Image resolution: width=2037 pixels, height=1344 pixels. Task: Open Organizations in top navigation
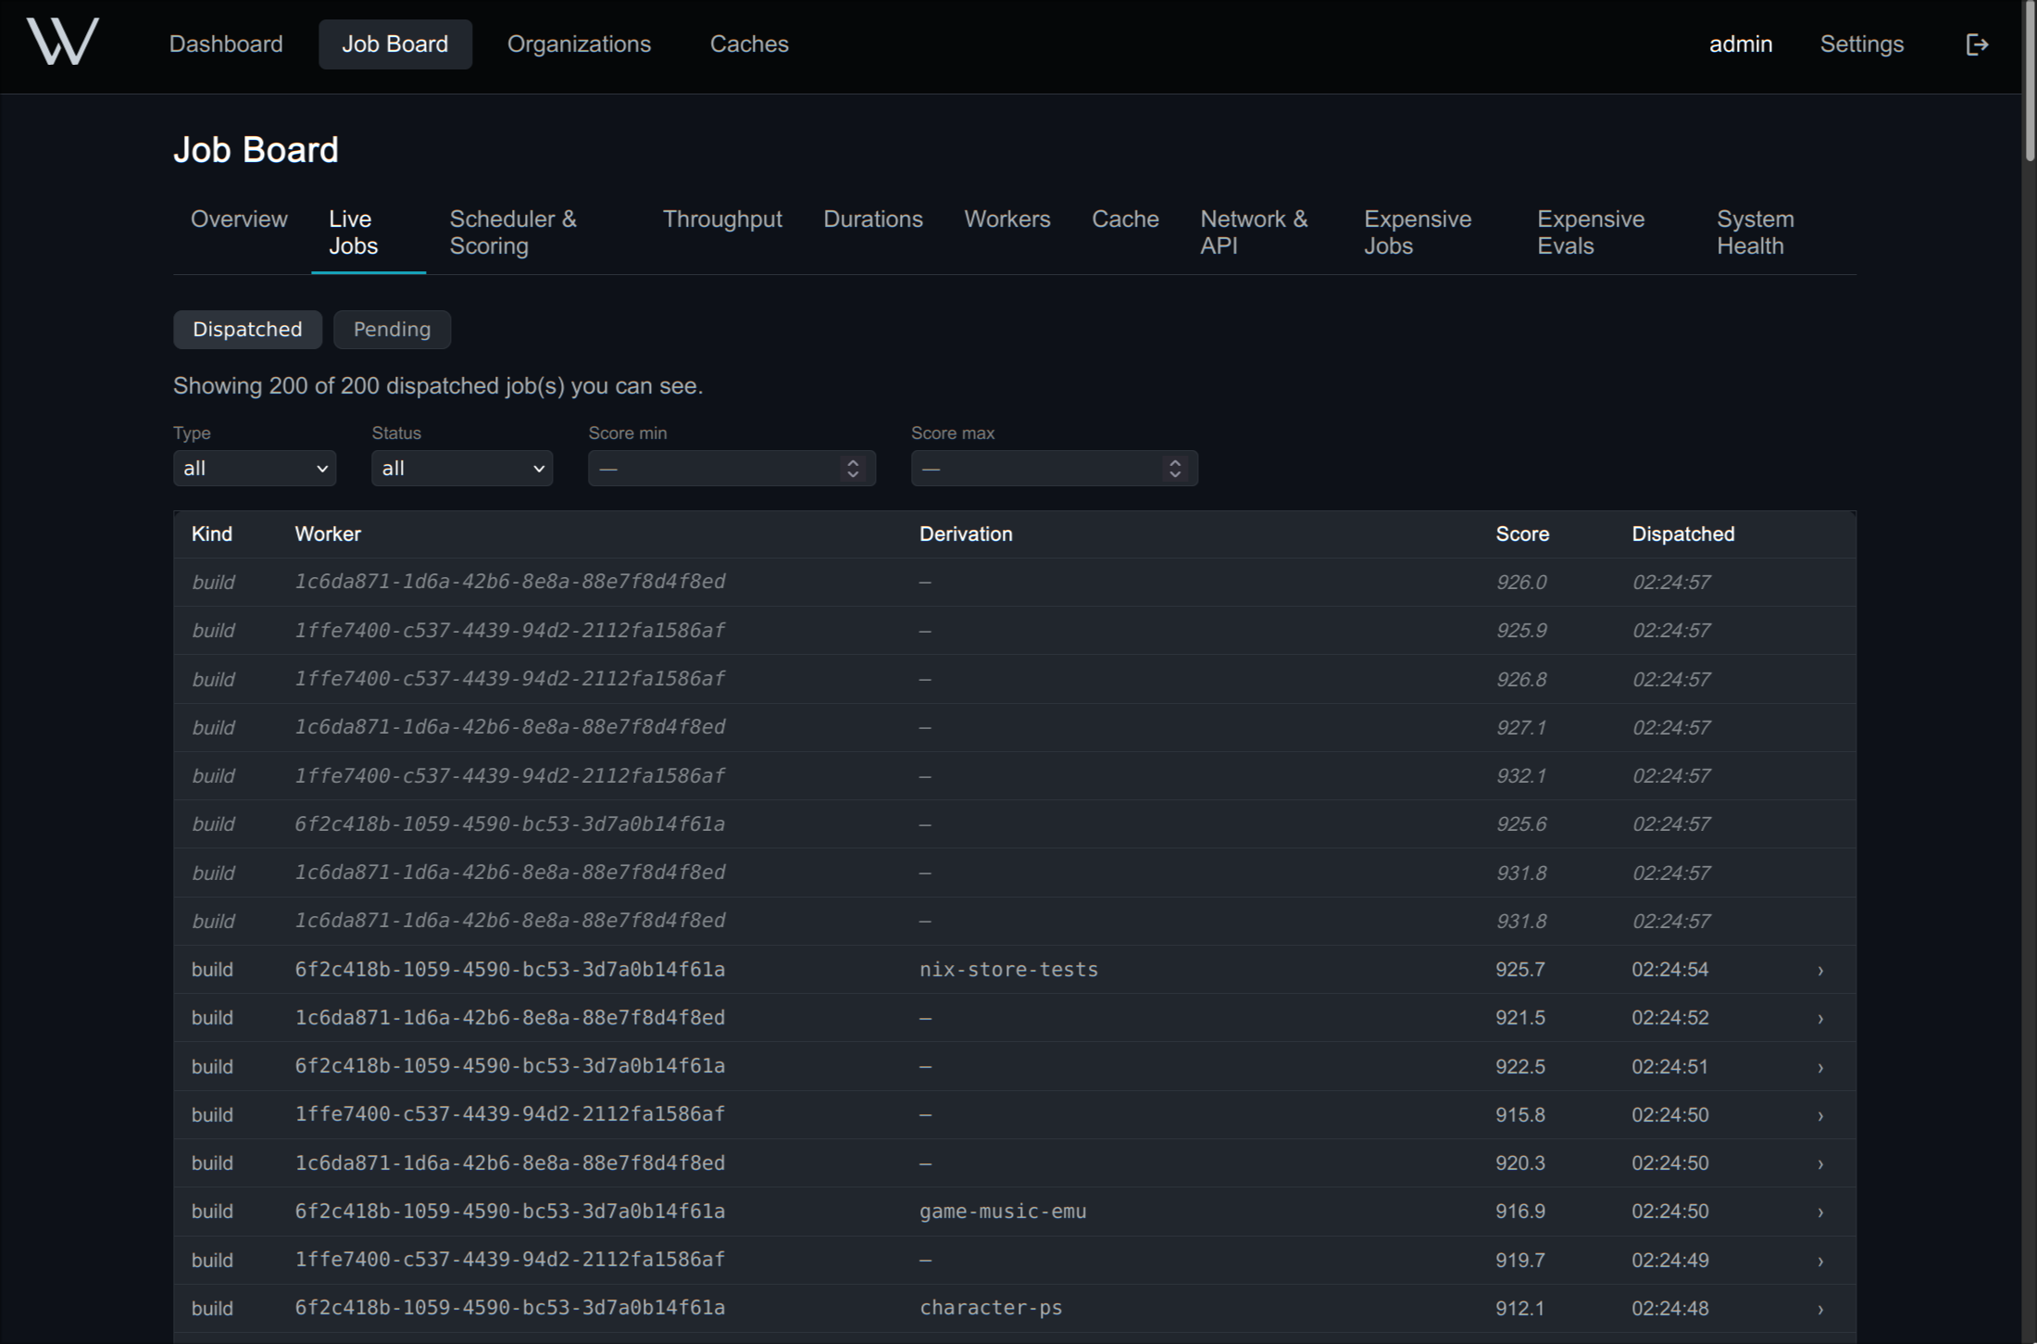579,44
